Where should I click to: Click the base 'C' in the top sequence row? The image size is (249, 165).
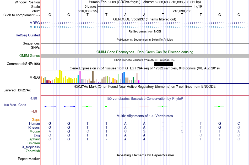click(x=239, y=15)
